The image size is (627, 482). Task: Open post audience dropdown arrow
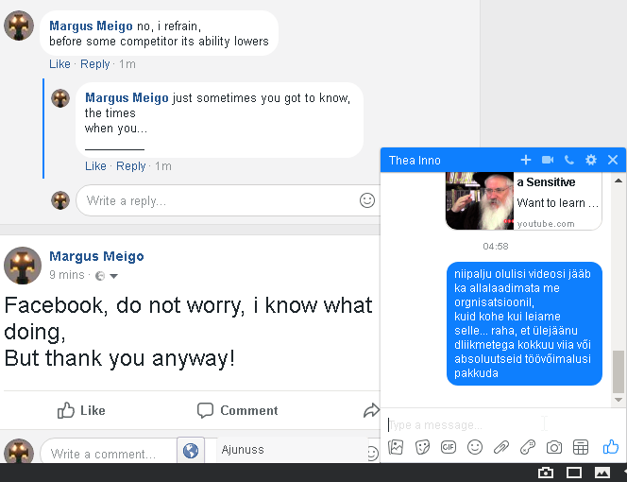point(113,276)
